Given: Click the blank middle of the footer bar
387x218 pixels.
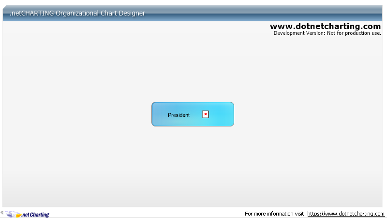Looking at the screenshot, I should tap(145, 214).
